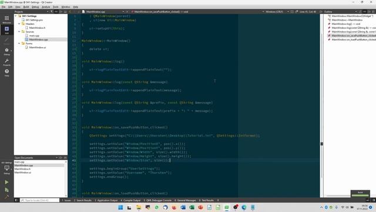Viewport: 376px width, 212px height.
Task: Select MainWindow.h in project tree
Action: (37, 28)
